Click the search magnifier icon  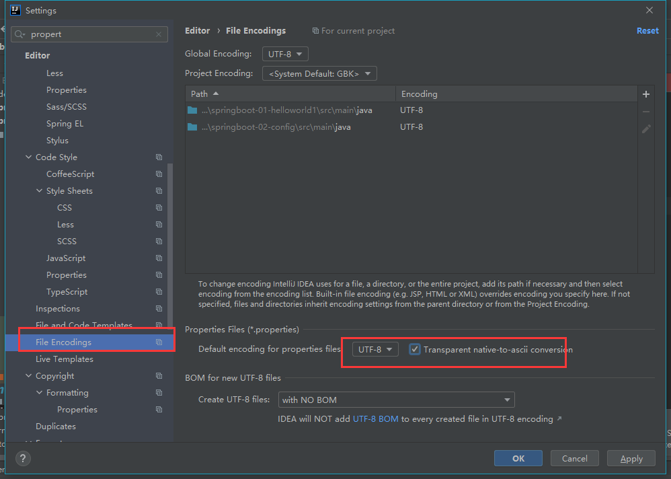pos(19,34)
